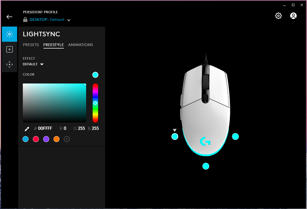Edit the B value field
Viewport: 307px width, 209px height.
tap(95, 128)
